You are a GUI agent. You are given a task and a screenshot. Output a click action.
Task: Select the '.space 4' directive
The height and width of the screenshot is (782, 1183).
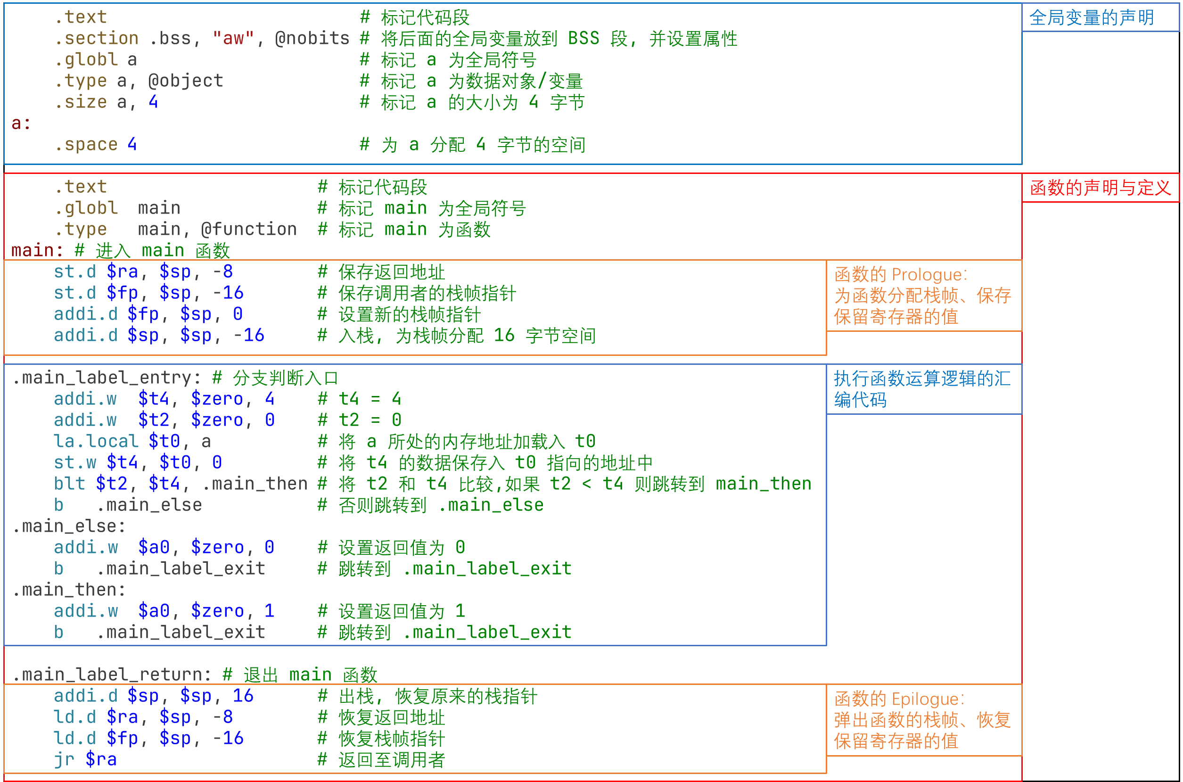[95, 145]
